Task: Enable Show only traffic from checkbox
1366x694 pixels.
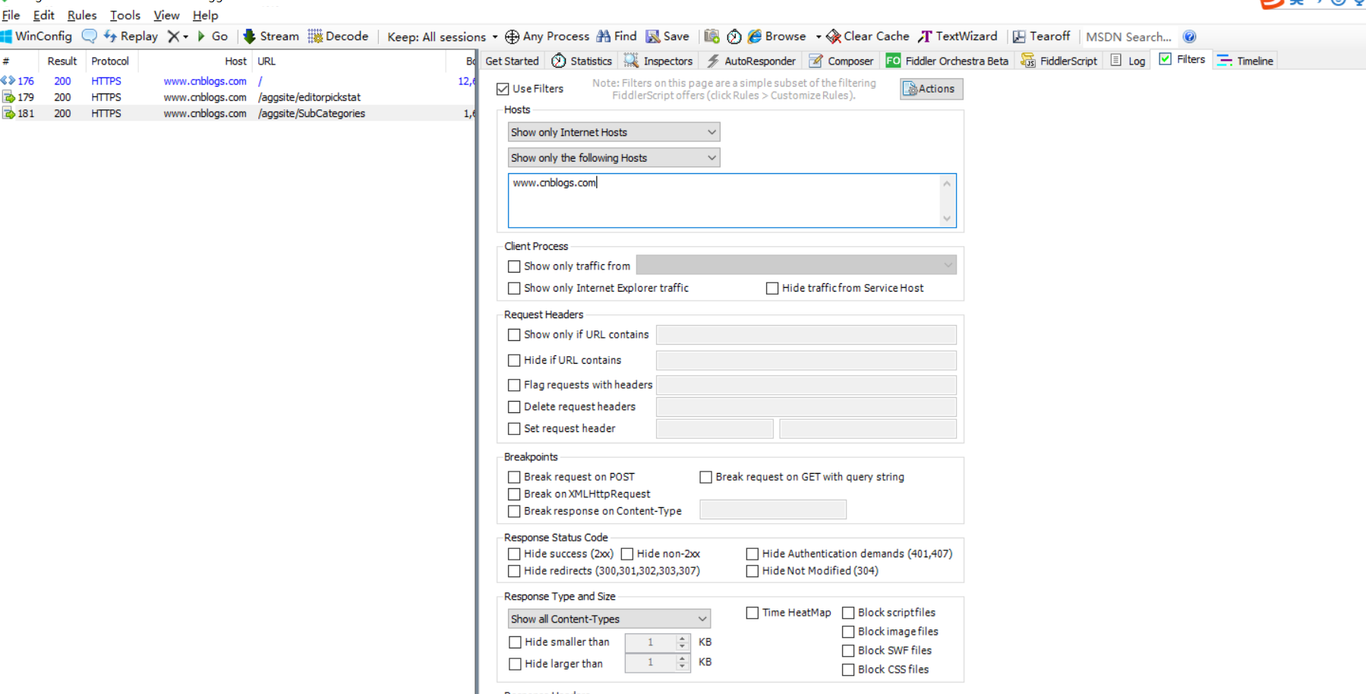Action: point(514,267)
